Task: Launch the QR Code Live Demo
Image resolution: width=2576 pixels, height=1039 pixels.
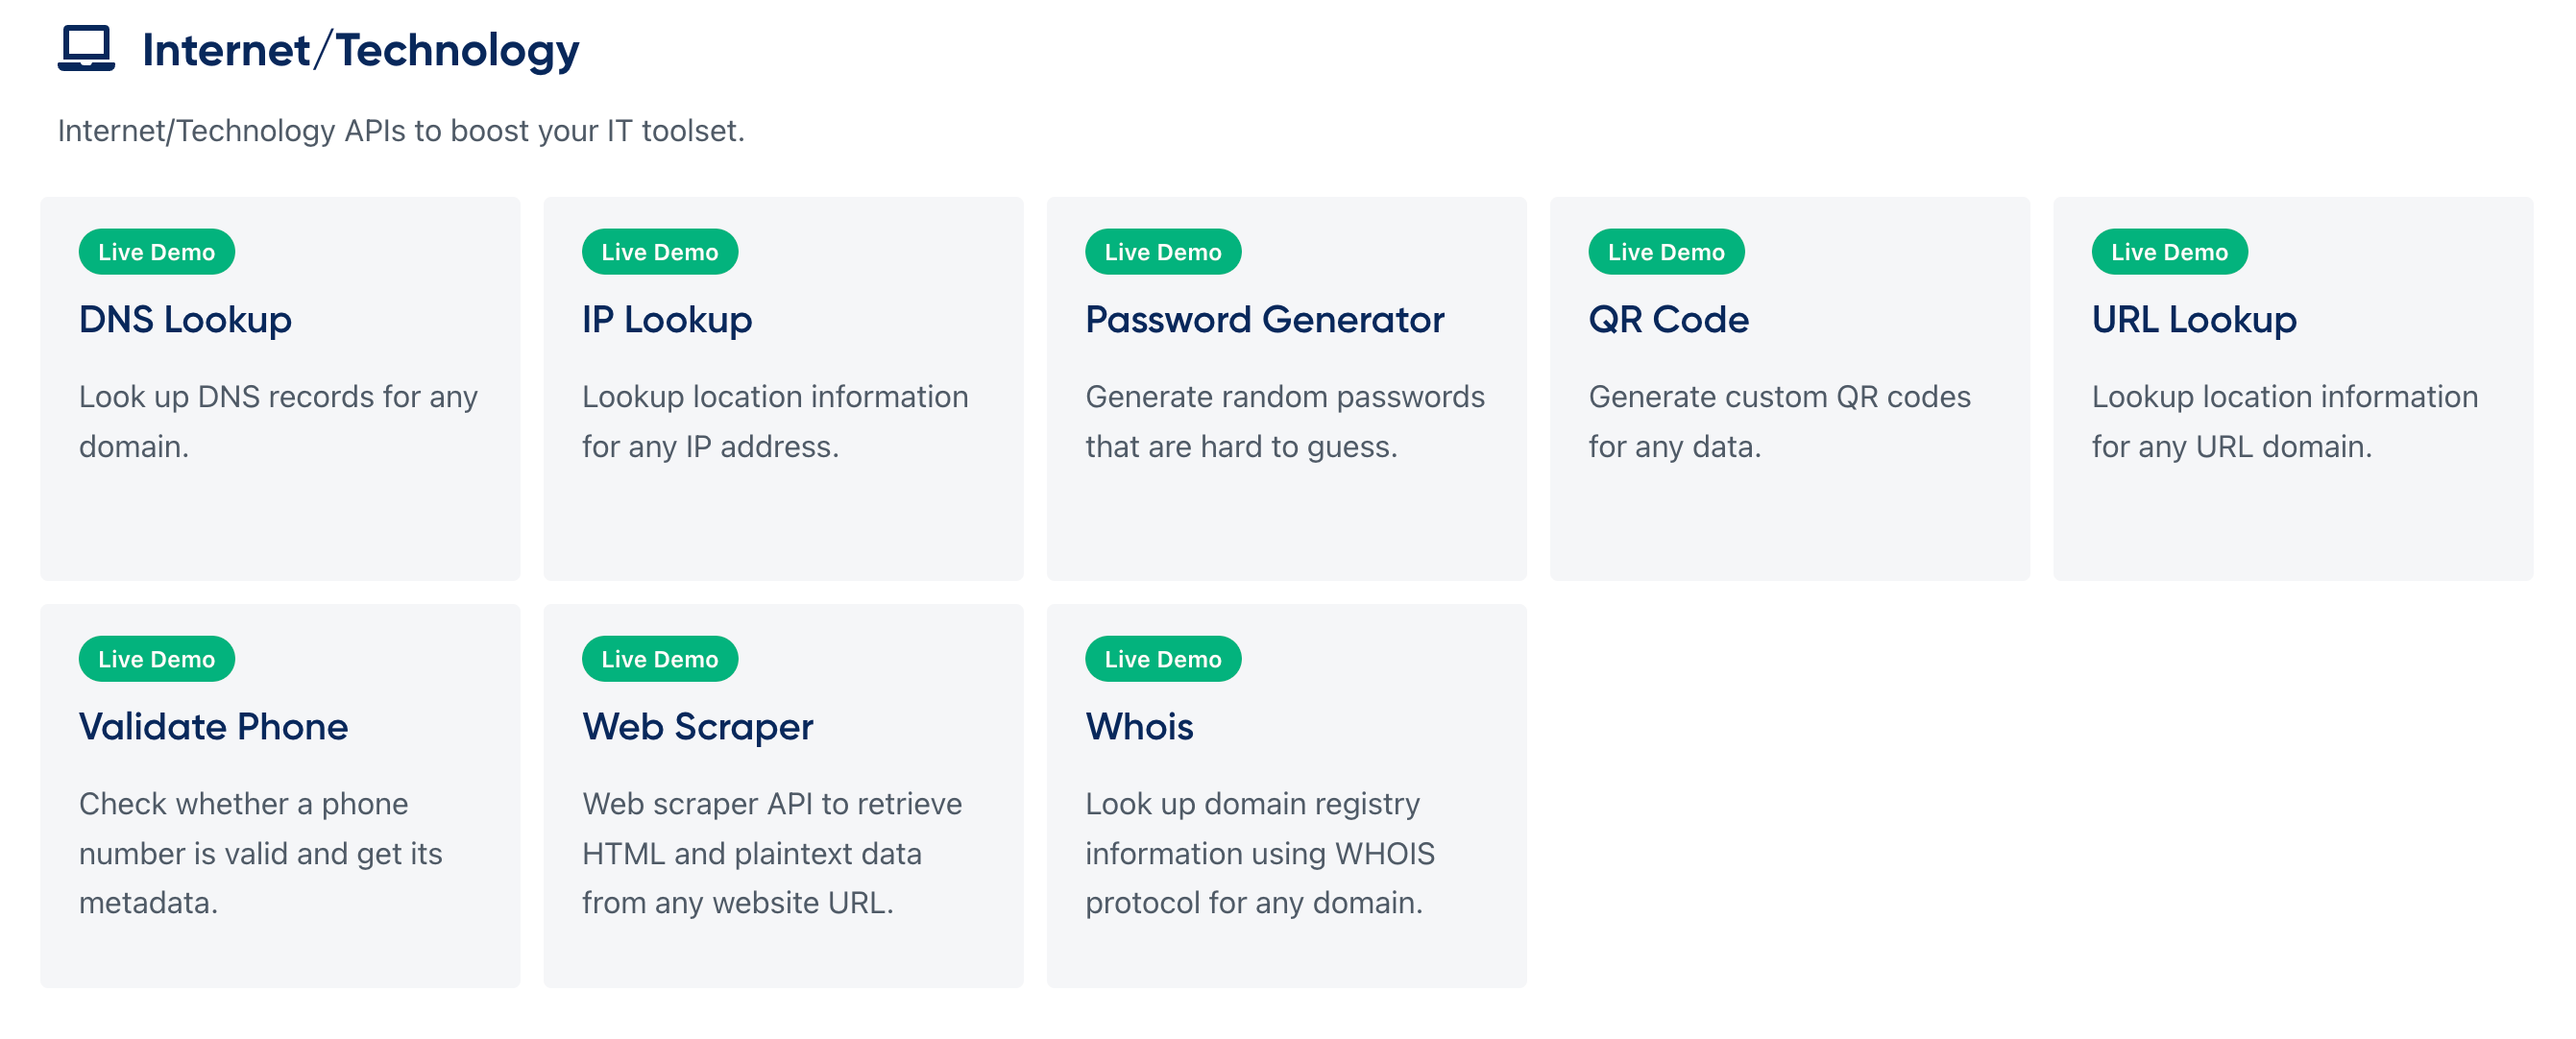Action: coord(1666,251)
